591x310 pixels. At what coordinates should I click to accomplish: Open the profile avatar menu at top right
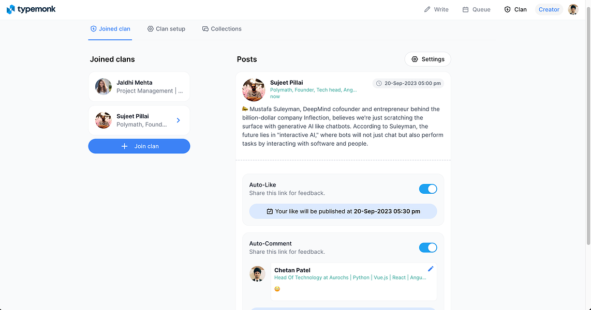[x=573, y=9]
